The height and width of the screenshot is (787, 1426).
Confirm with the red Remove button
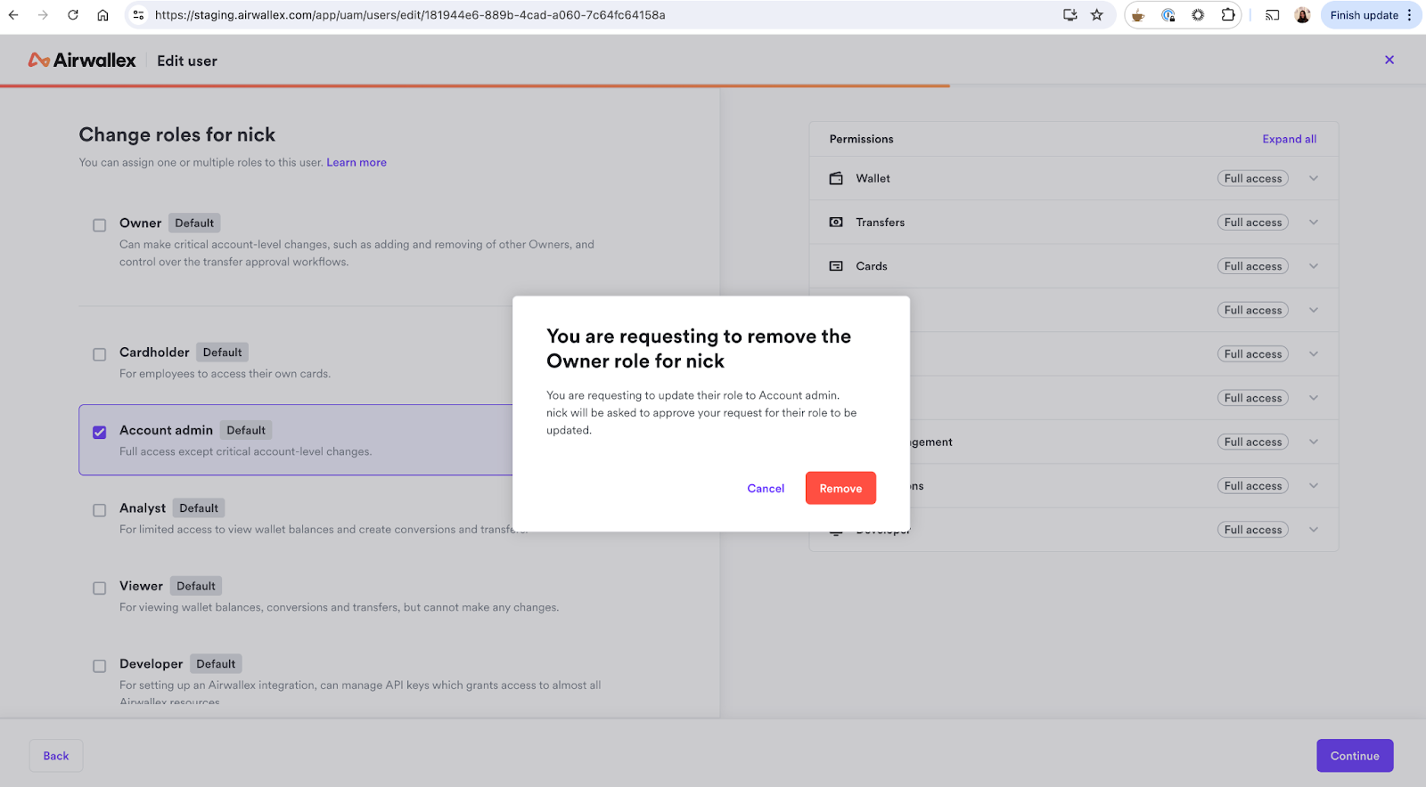pos(840,489)
